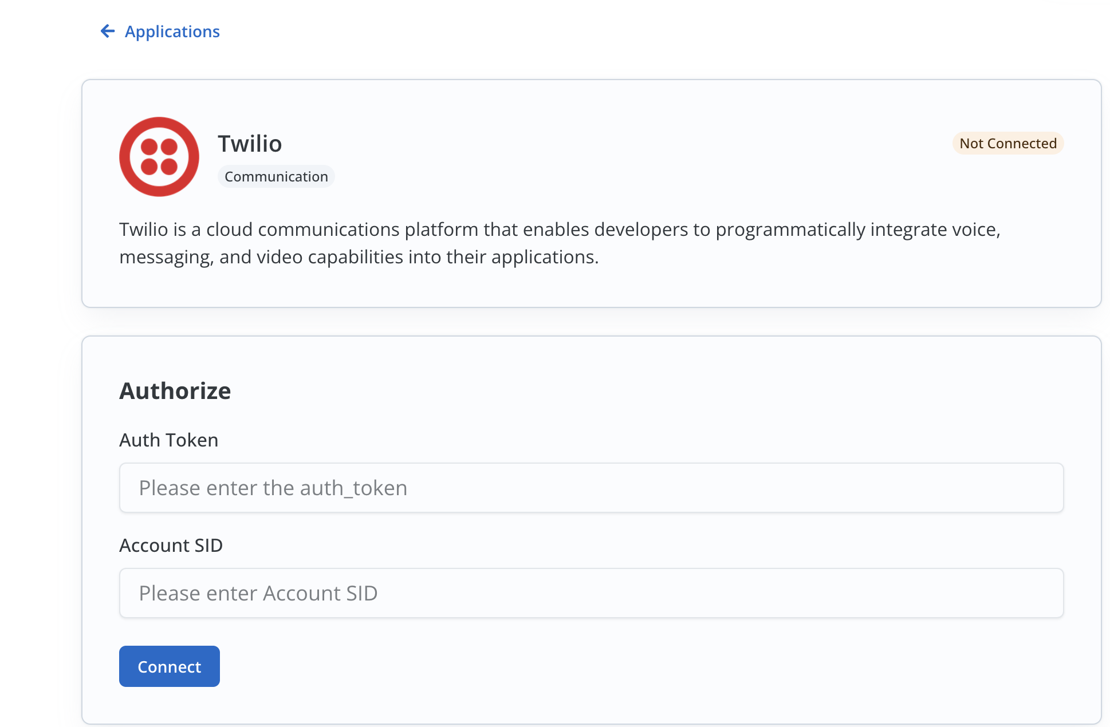Focus the Auth Token input field

[x=591, y=488]
